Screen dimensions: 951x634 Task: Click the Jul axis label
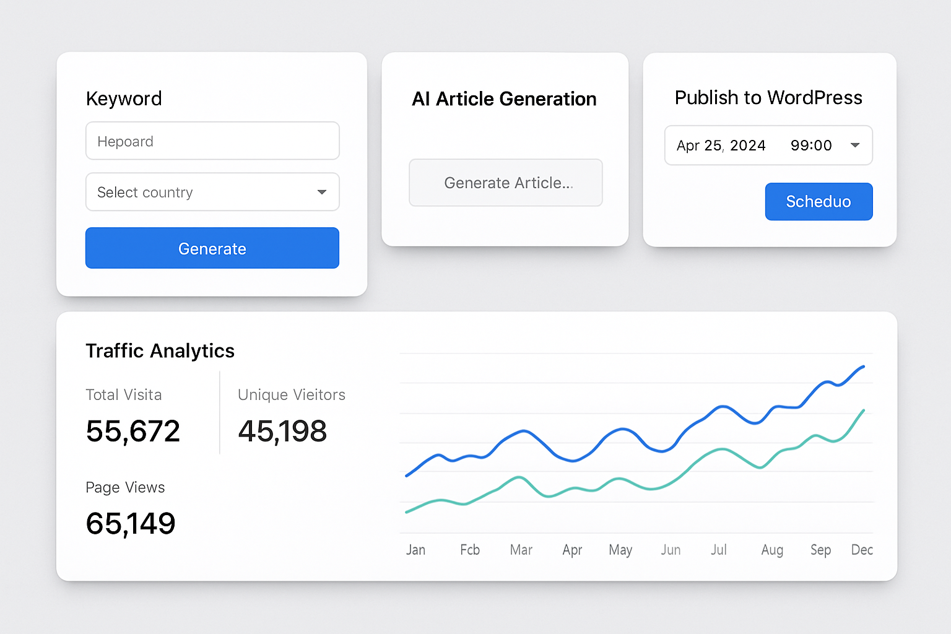coord(719,550)
